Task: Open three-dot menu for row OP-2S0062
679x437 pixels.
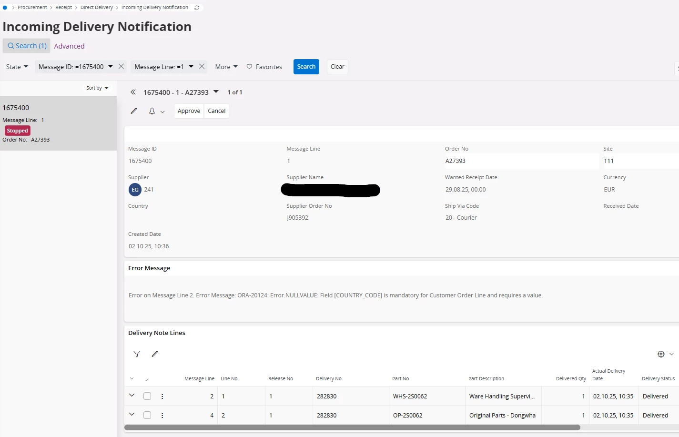Action: (x=162, y=416)
